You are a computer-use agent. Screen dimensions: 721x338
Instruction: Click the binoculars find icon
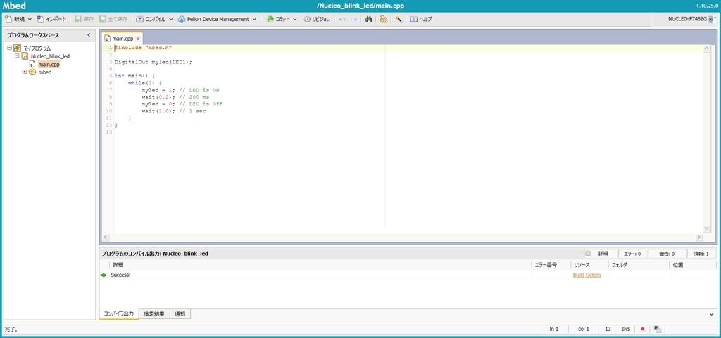(x=368, y=19)
